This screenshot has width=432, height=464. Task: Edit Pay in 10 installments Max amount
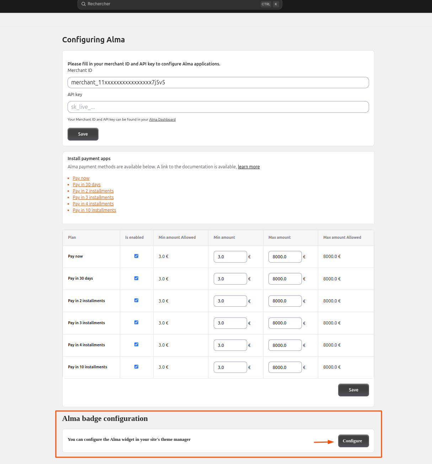(x=285, y=367)
